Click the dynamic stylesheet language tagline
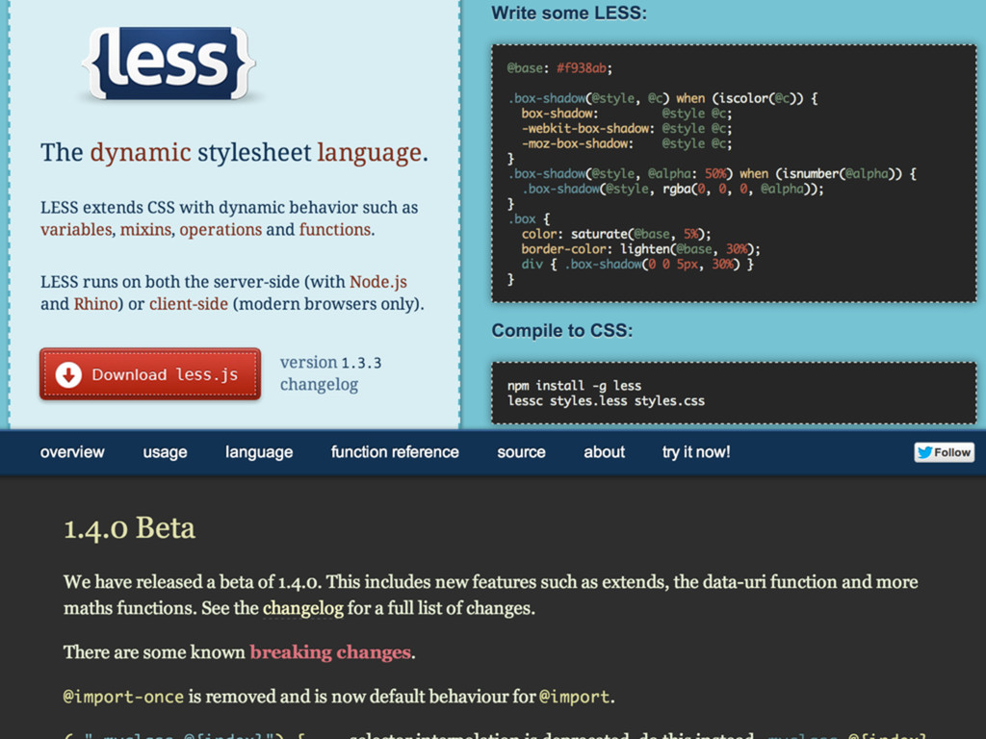 [x=234, y=152]
